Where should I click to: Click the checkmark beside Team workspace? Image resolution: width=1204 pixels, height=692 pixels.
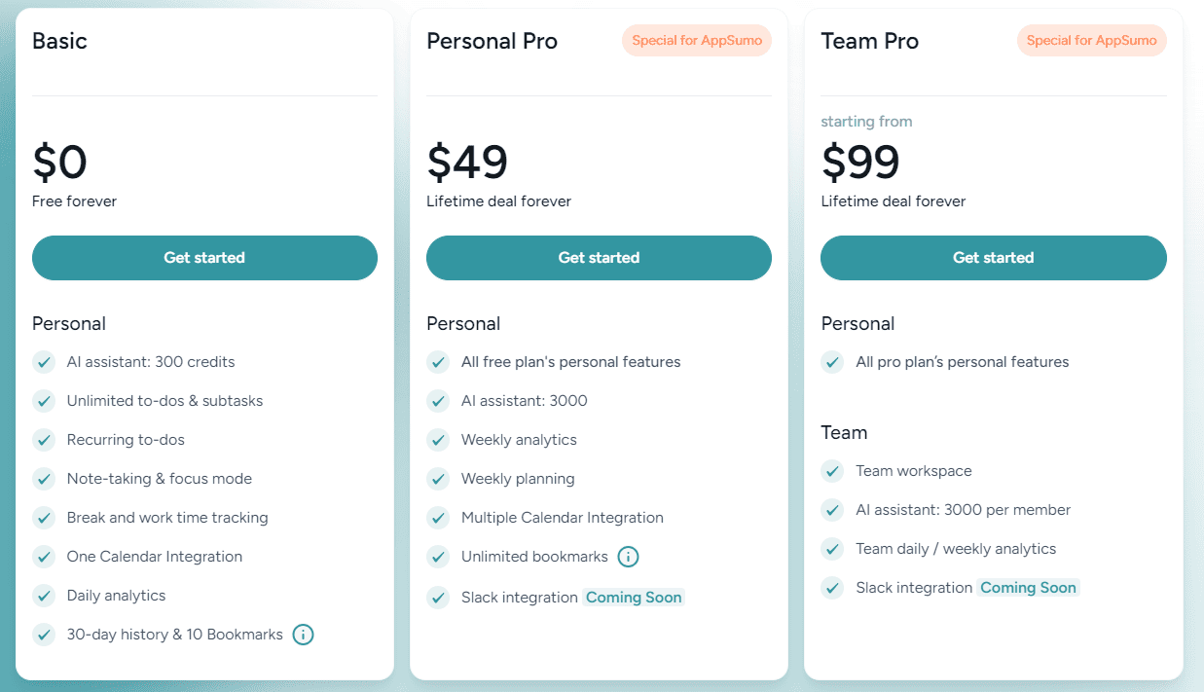(x=832, y=470)
